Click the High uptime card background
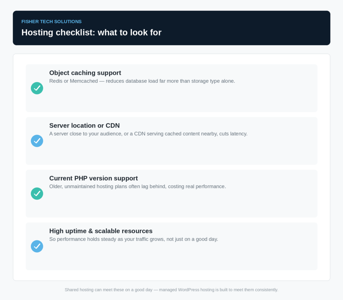 pos(171,258)
